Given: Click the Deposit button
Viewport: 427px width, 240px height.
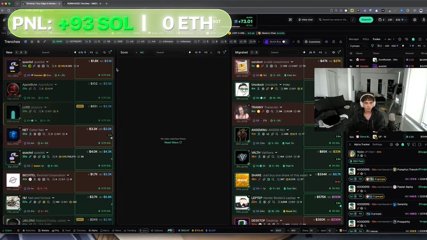Looking at the screenshot, I should (x=366, y=20).
